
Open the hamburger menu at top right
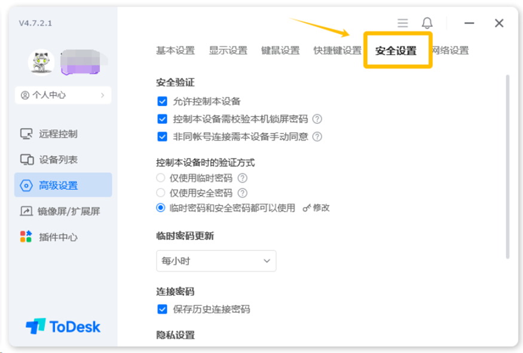coord(402,23)
